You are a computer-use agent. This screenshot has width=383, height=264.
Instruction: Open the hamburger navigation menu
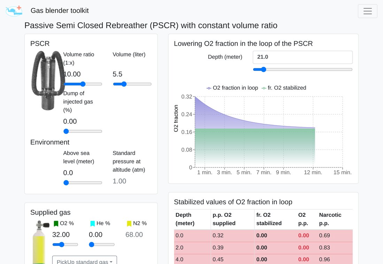pyautogui.click(x=367, y=11)
